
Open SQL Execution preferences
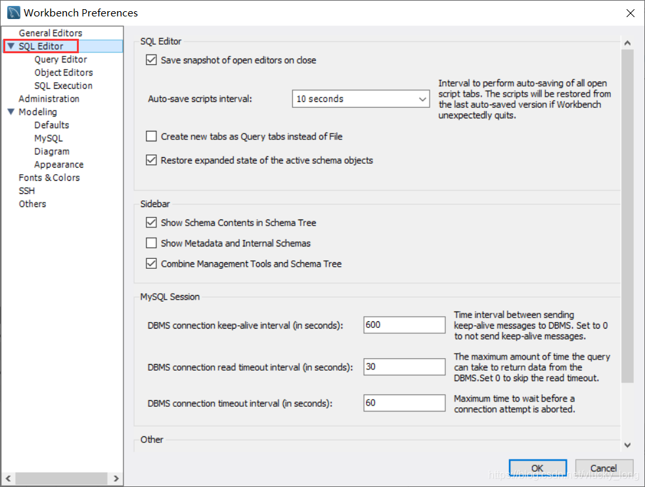click(63, 85)
